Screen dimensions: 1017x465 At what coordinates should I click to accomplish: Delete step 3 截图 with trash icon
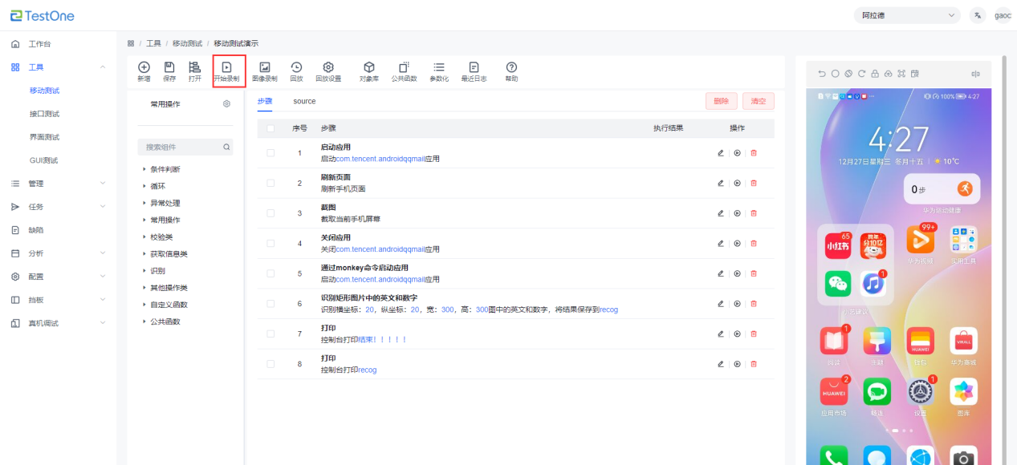point(753,213)
